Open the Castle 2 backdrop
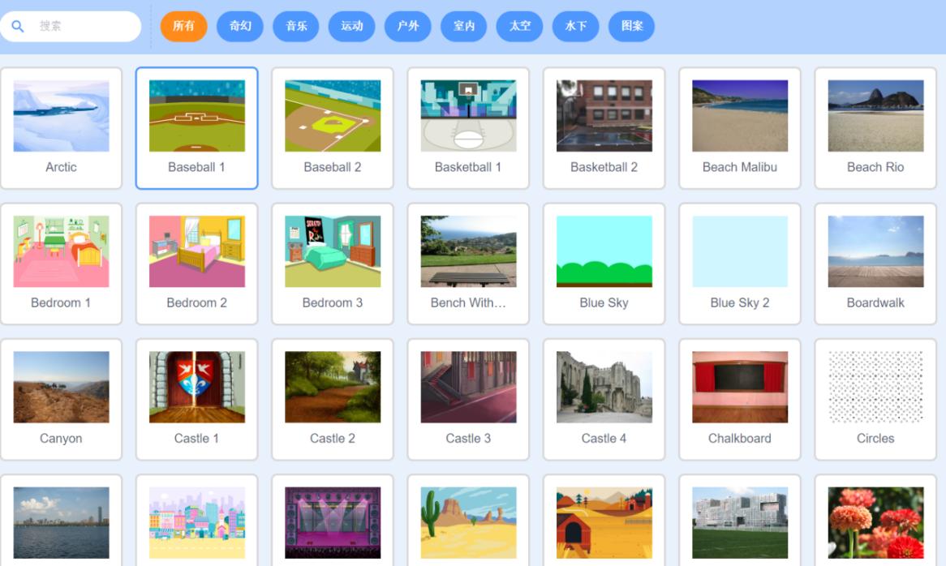 click(333, 399)
